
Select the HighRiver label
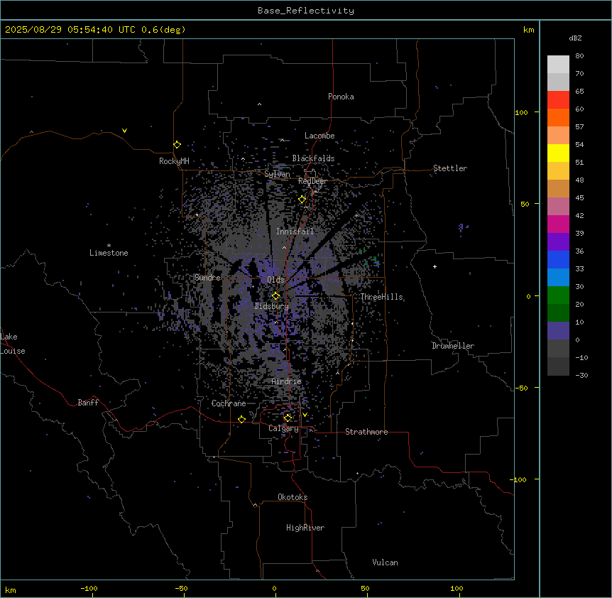point(305,528)
